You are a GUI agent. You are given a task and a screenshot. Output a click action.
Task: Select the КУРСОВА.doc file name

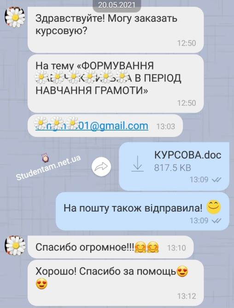[188, 155]
